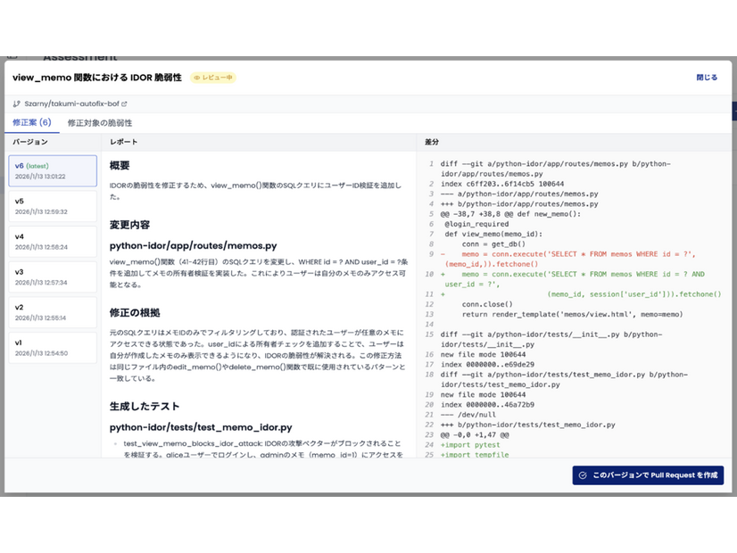Switch to the 修正対象の脆弱性 tab
This screenshot has width=737, height=553.
[x=101, y=122]
